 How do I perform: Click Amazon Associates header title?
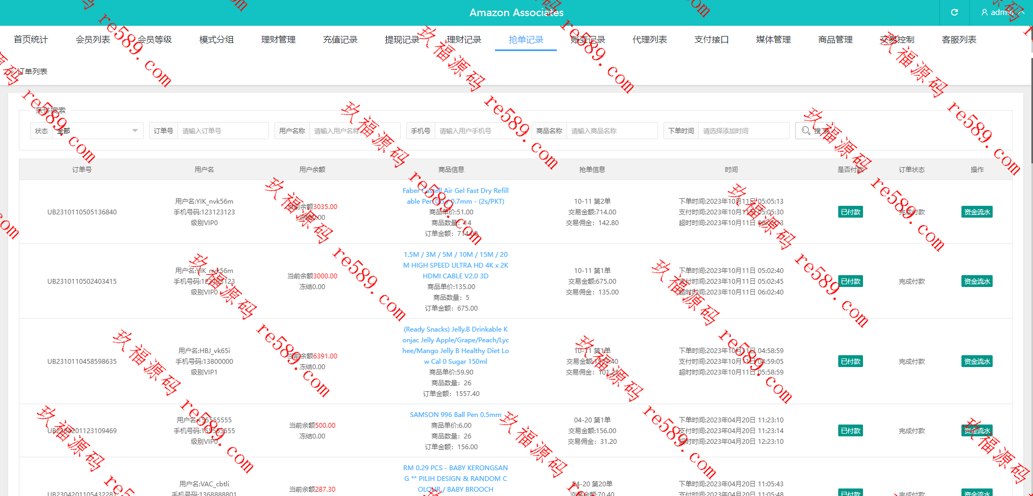click(516, 12)
